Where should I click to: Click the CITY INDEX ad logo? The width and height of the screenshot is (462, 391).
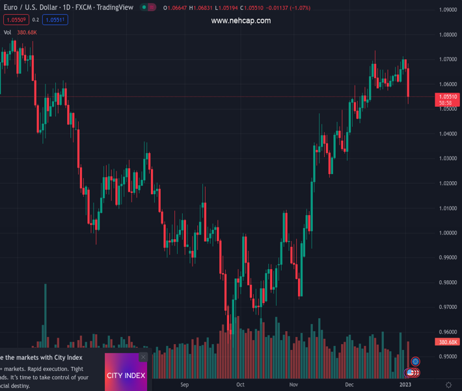(x=126, y=375)
